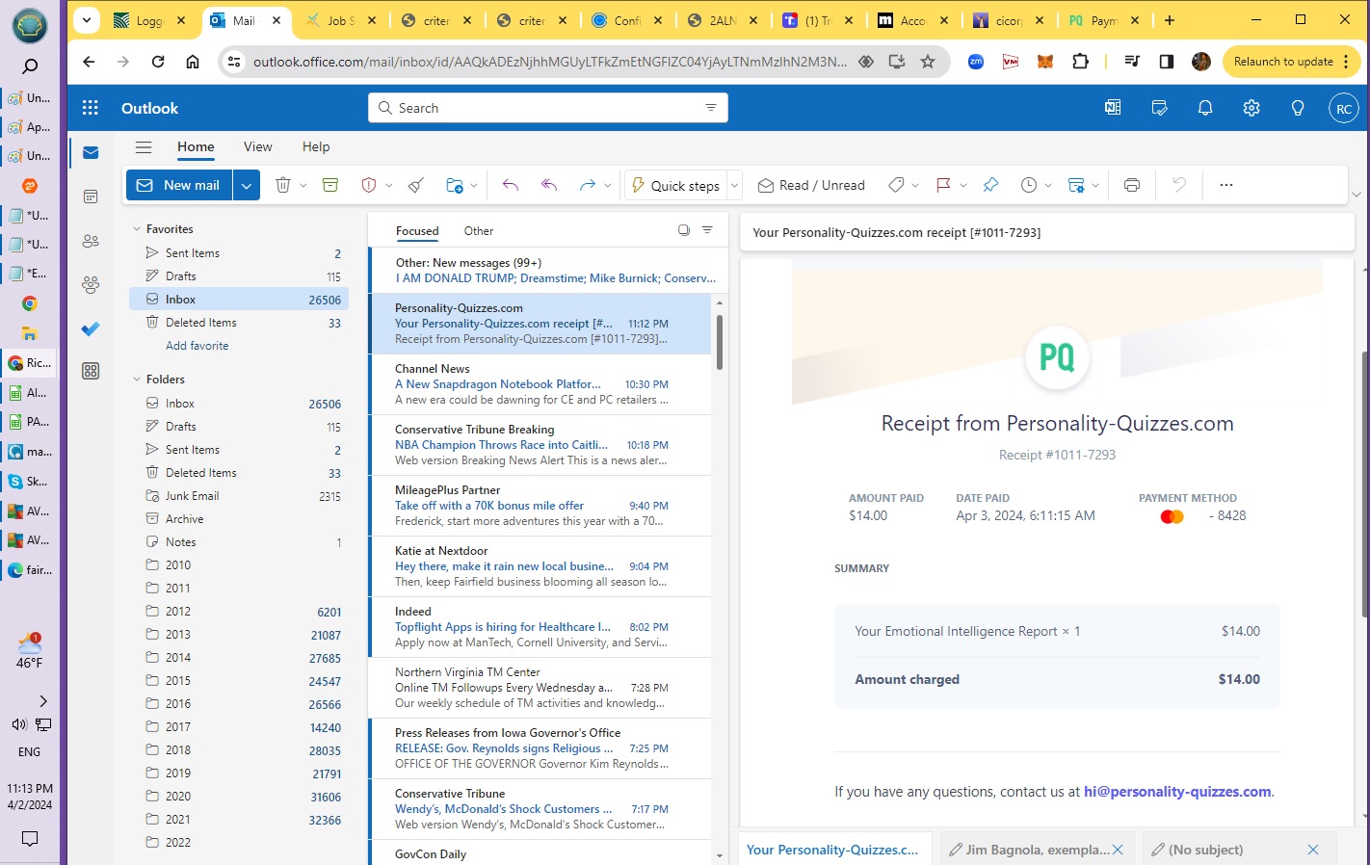Open the 2016 folder
The width and height of the screenshot is (1370, 865).
click(x=239, y=704)
